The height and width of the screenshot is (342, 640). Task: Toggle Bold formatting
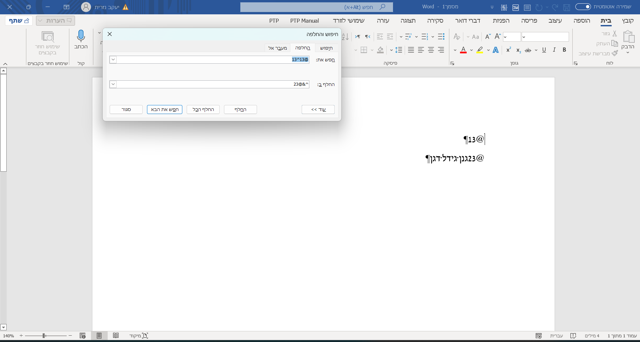(x=564, y=50)
